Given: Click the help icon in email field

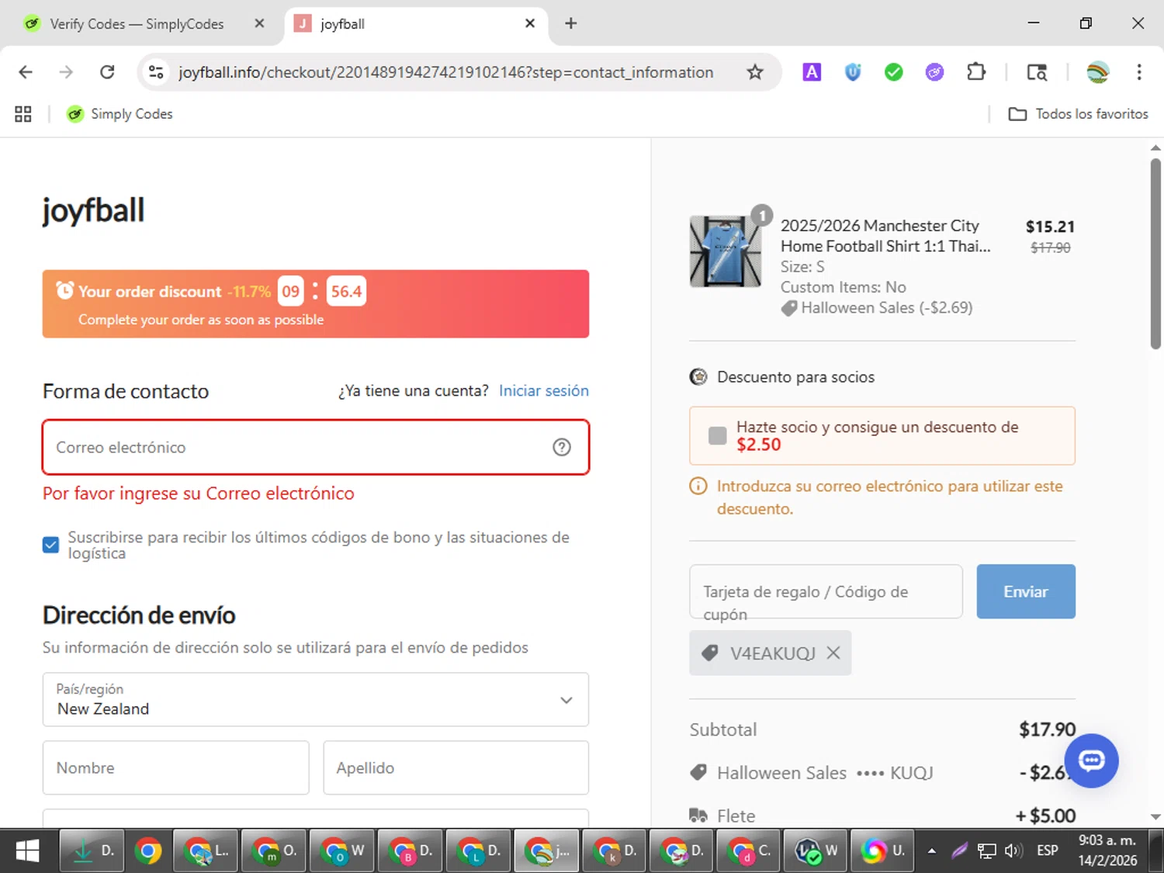Looking at the screenshot, I should (x=562, y=447).
